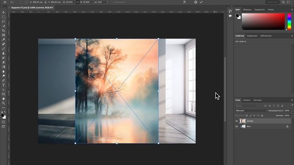Select the Rectangle shape tool
This screenshot has height=165, width=294.
tap(3, 94)
